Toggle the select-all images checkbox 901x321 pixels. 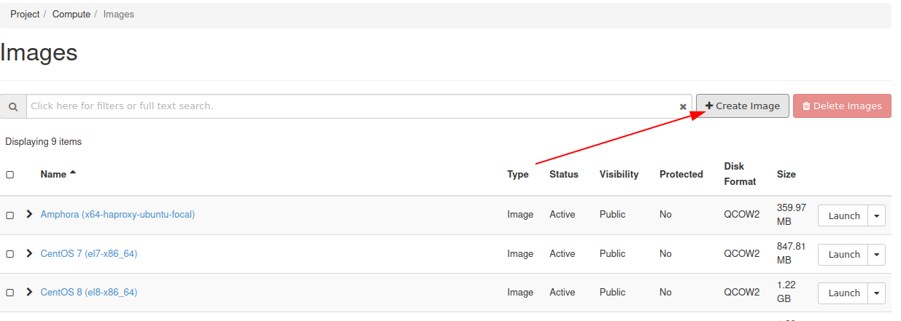(10, 175)
